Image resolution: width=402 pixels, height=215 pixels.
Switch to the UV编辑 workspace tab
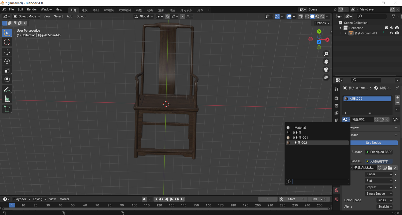tap(109, 10)
